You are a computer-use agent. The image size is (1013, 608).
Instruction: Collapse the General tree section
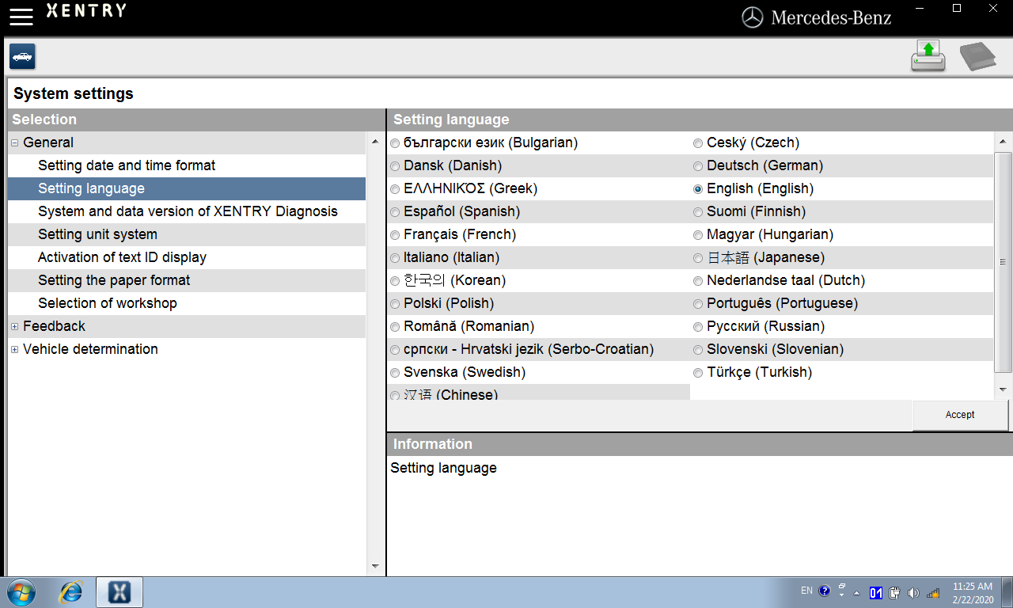(x=14, y=143)
